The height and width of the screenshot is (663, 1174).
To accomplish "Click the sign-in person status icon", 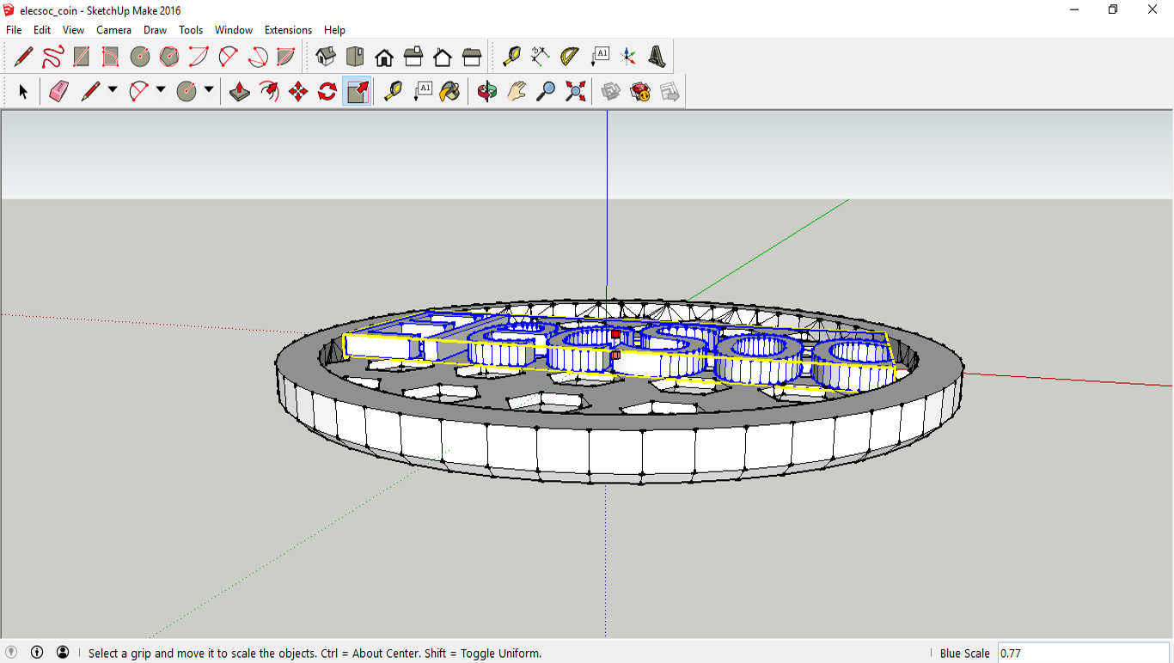I will 63,652.
